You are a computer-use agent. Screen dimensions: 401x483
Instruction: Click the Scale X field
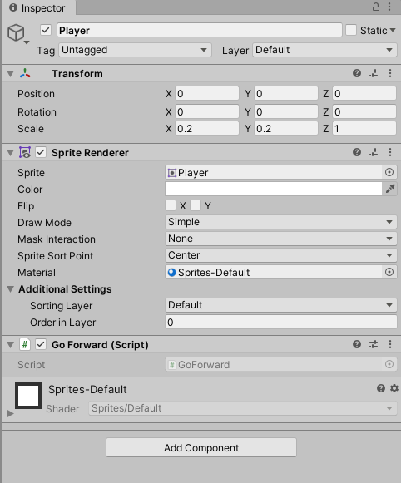207,128
